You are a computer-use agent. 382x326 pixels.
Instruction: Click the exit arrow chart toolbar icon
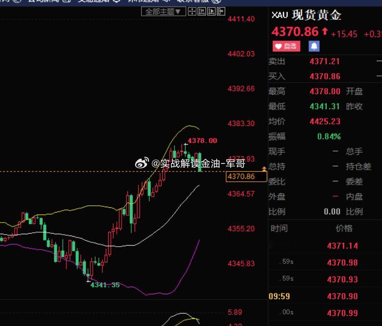(221, 12)
